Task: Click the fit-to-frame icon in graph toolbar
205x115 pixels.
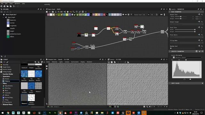Action: tap(47, 12)
